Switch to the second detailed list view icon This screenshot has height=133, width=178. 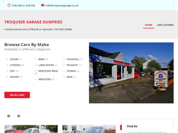click(19, 116)
